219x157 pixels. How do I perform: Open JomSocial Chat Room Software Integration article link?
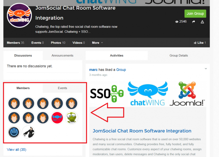coord(142,131)
